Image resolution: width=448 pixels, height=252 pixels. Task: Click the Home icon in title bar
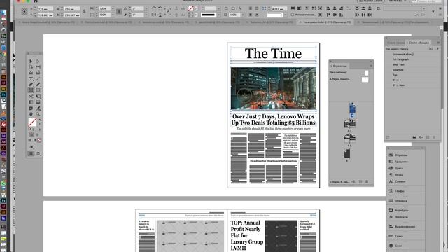coord(36,1)
